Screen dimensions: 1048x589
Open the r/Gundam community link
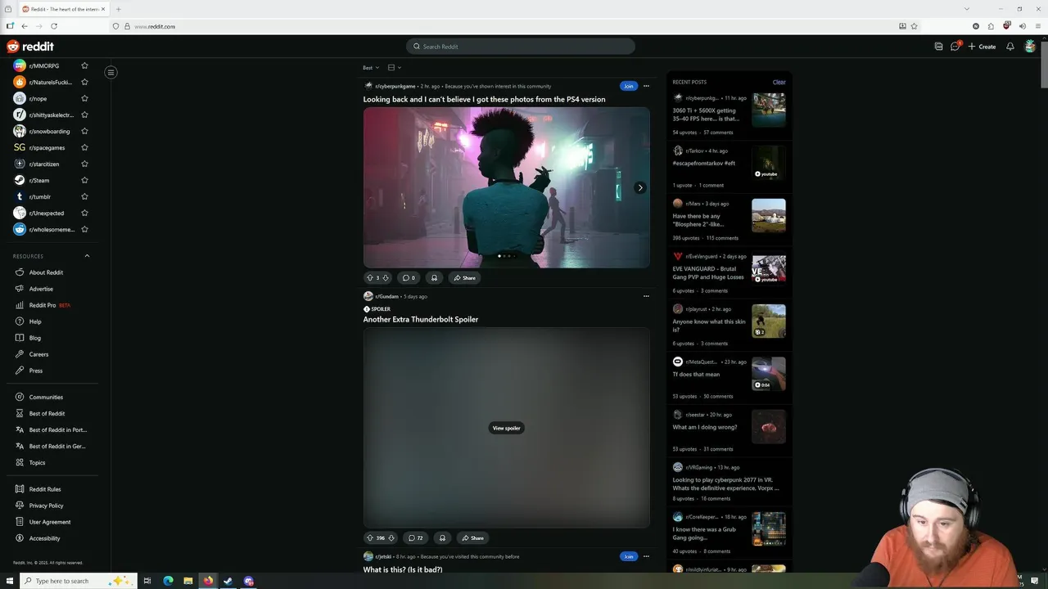click(386, 296)
